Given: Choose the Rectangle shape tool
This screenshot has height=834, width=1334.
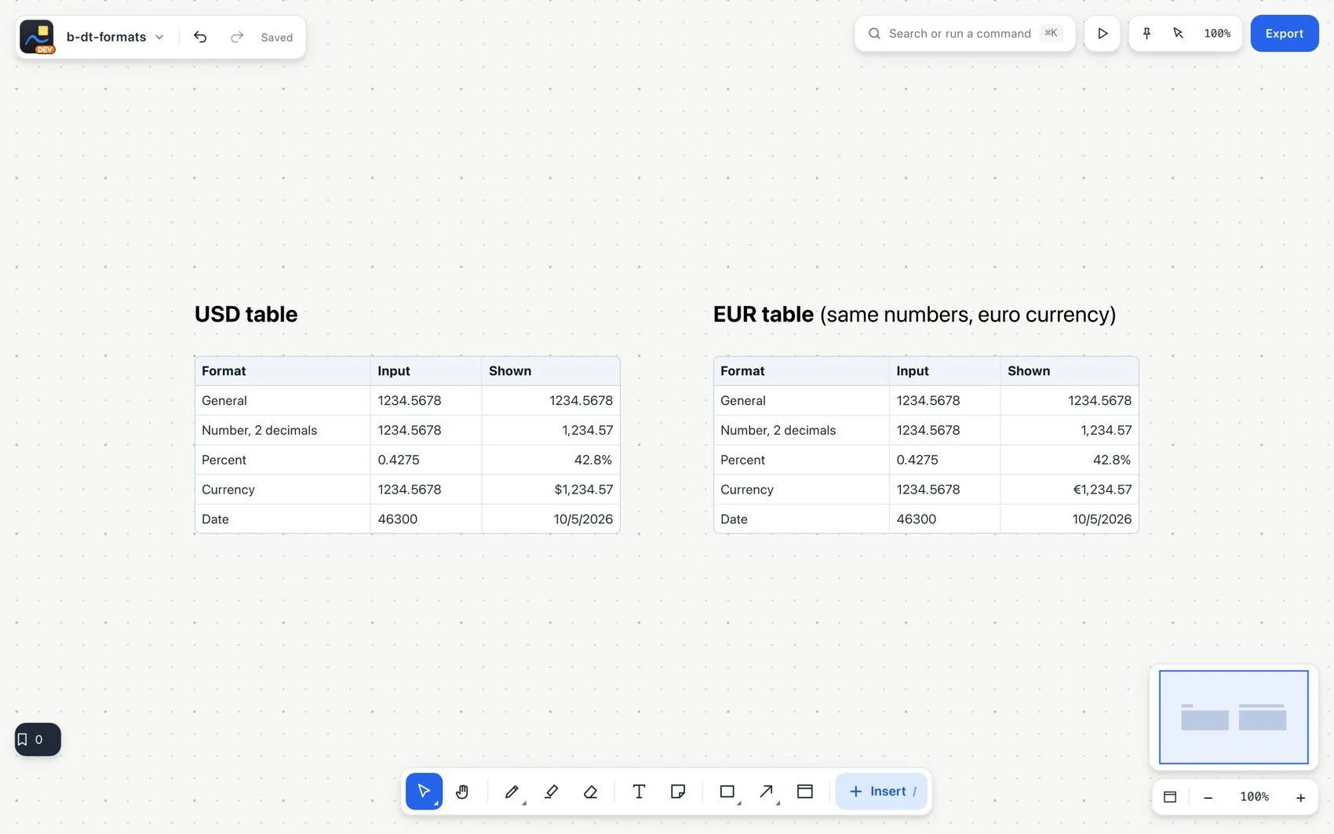Looking at the screenshot, I should [x=728, y=792].
